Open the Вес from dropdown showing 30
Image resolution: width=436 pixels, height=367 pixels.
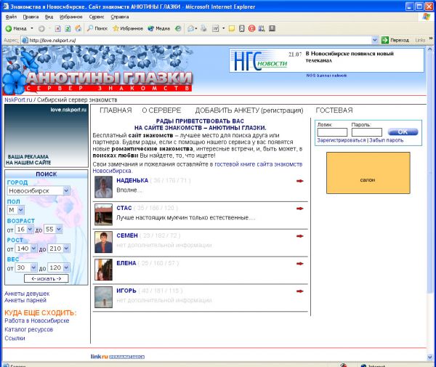click(26, 267)
